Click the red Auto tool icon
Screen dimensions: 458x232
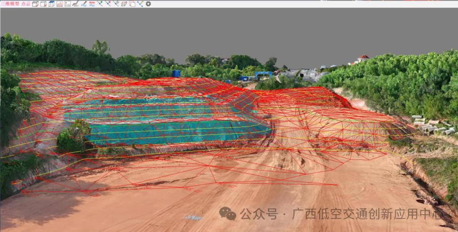click(x=92, y=4)
